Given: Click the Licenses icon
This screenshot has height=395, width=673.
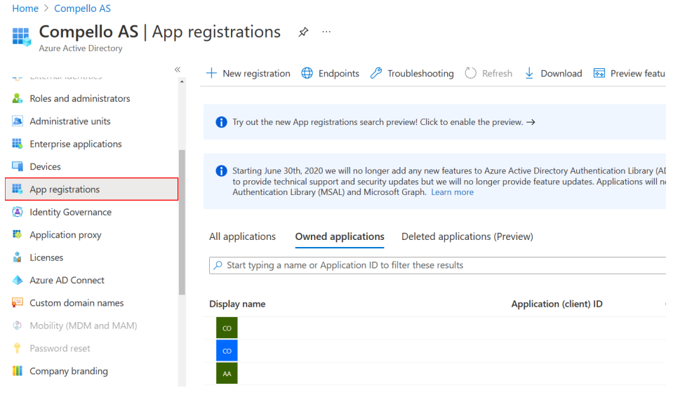Looking at the screenshot, I should pyautogui.click(x=17, y=257).
